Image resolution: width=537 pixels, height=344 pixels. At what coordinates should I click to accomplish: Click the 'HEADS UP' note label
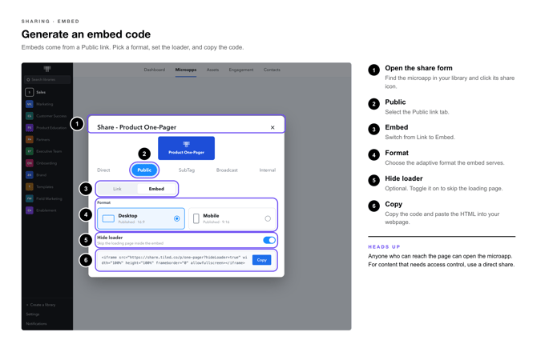[x=384, y=246]
